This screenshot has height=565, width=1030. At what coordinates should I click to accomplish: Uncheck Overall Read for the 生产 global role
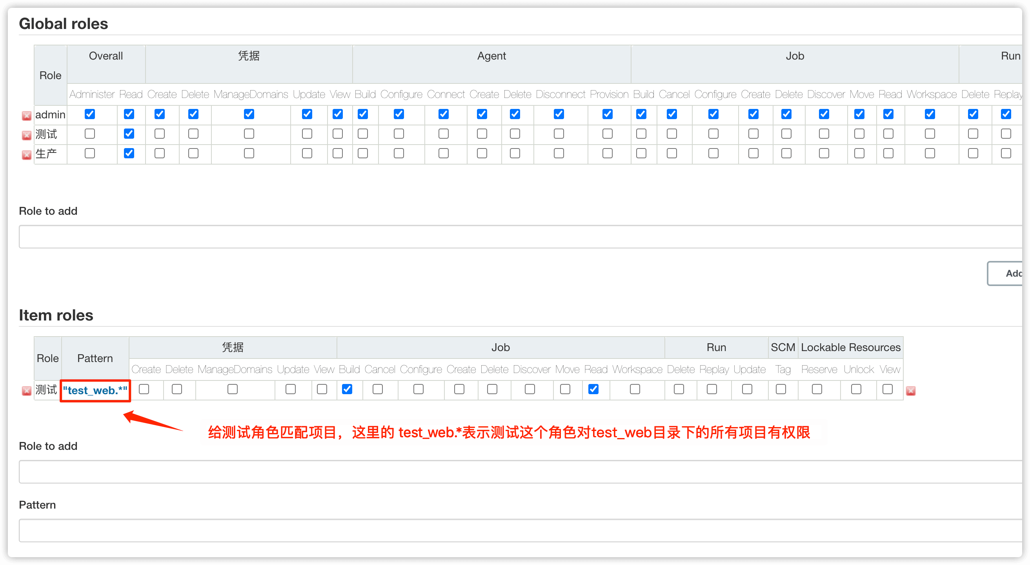[129, 153]
